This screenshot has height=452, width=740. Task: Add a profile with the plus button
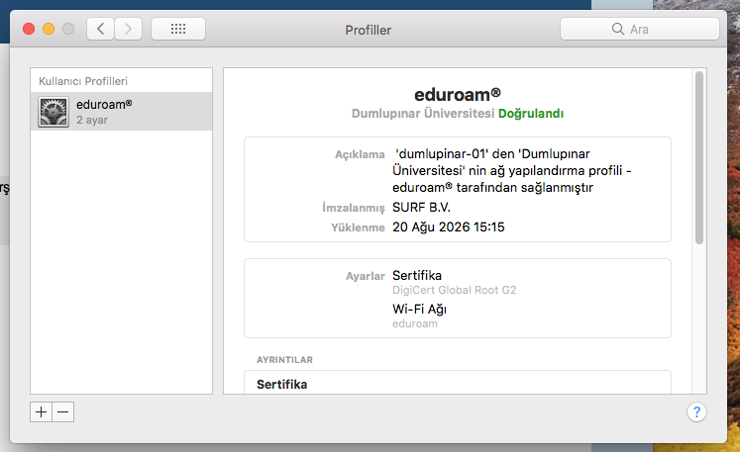[41, 411]
